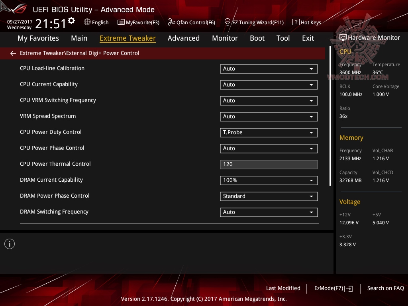
Task: Click the Last Modified button
Action: tap(283, 288)
